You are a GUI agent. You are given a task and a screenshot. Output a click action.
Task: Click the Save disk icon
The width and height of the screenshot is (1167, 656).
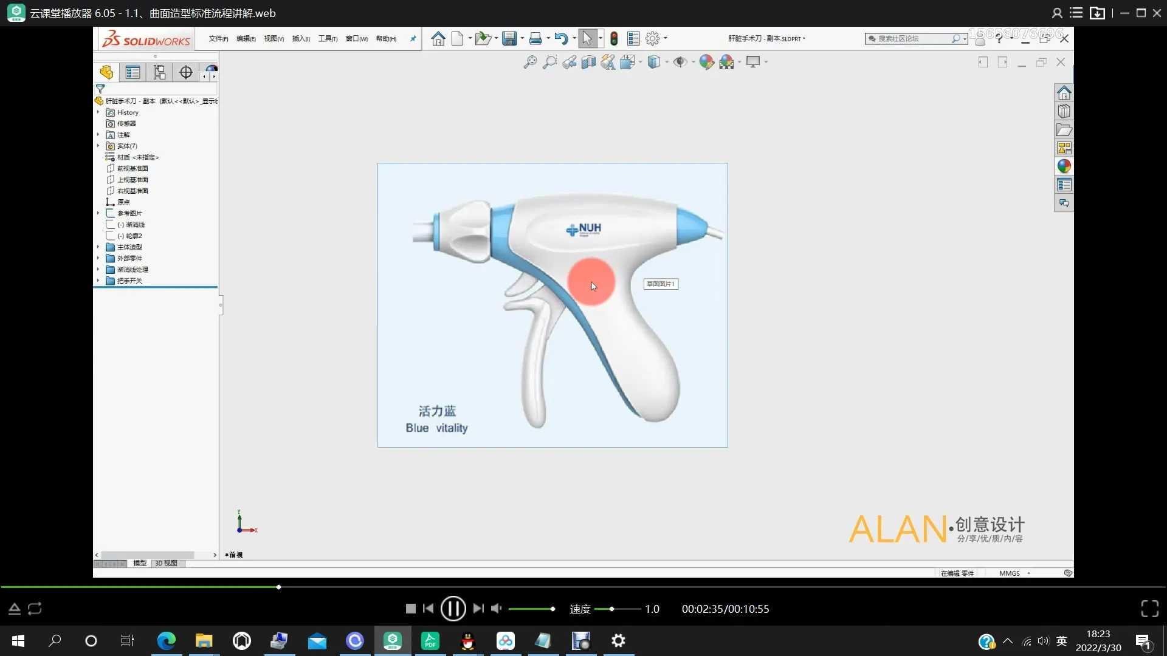coord(509,39)
